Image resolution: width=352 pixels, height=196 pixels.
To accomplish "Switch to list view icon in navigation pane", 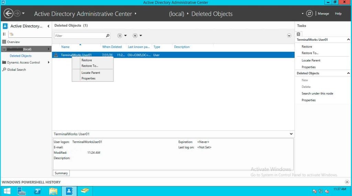I will pos(4,34).
